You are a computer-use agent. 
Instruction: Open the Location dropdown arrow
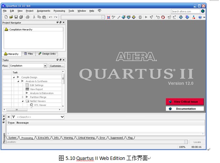point(186,142)
